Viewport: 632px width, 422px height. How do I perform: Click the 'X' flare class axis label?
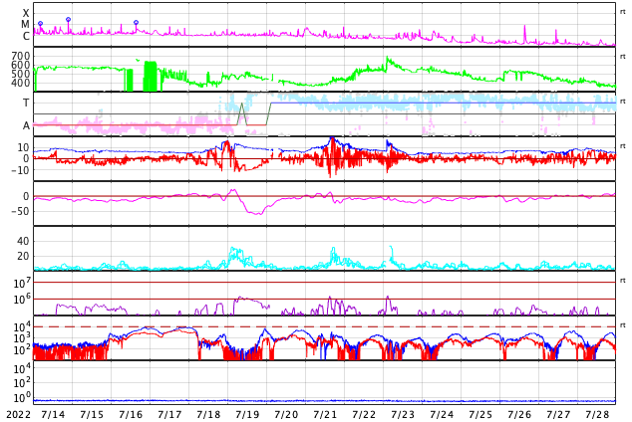pos(26,13)
